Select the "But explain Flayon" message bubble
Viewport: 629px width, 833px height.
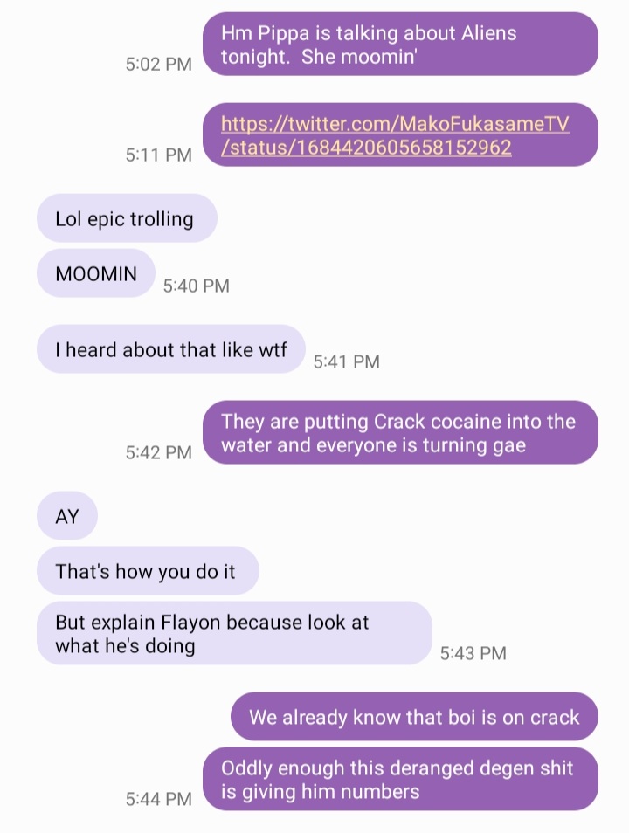(234, 633)
